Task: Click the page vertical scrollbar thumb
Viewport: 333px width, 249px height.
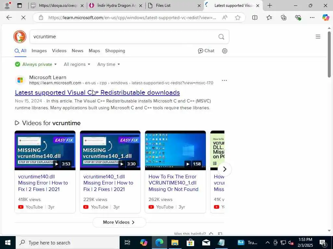Action: (x=329, y=54)
